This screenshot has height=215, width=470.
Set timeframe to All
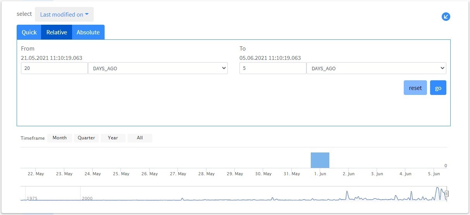click(140, 138)
